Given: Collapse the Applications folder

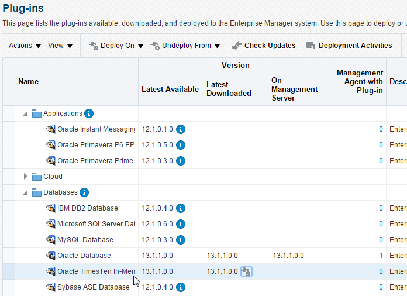Looking at the screenshot, I should point(25,113).
